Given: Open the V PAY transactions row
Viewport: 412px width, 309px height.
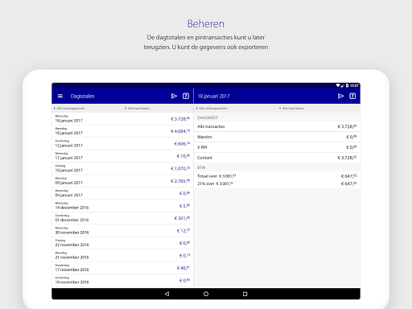Looking at the screenshot, I should point(277,147).
